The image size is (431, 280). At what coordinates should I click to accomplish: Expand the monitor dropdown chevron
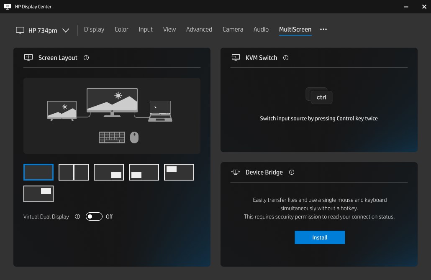pos(66,30)
